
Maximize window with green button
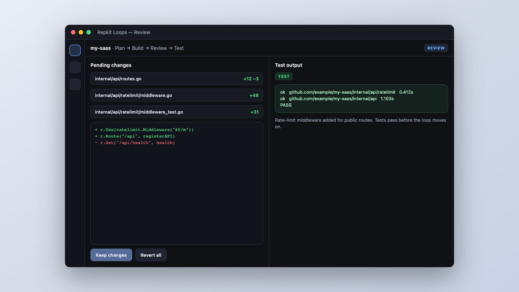[x=89, y=32]
